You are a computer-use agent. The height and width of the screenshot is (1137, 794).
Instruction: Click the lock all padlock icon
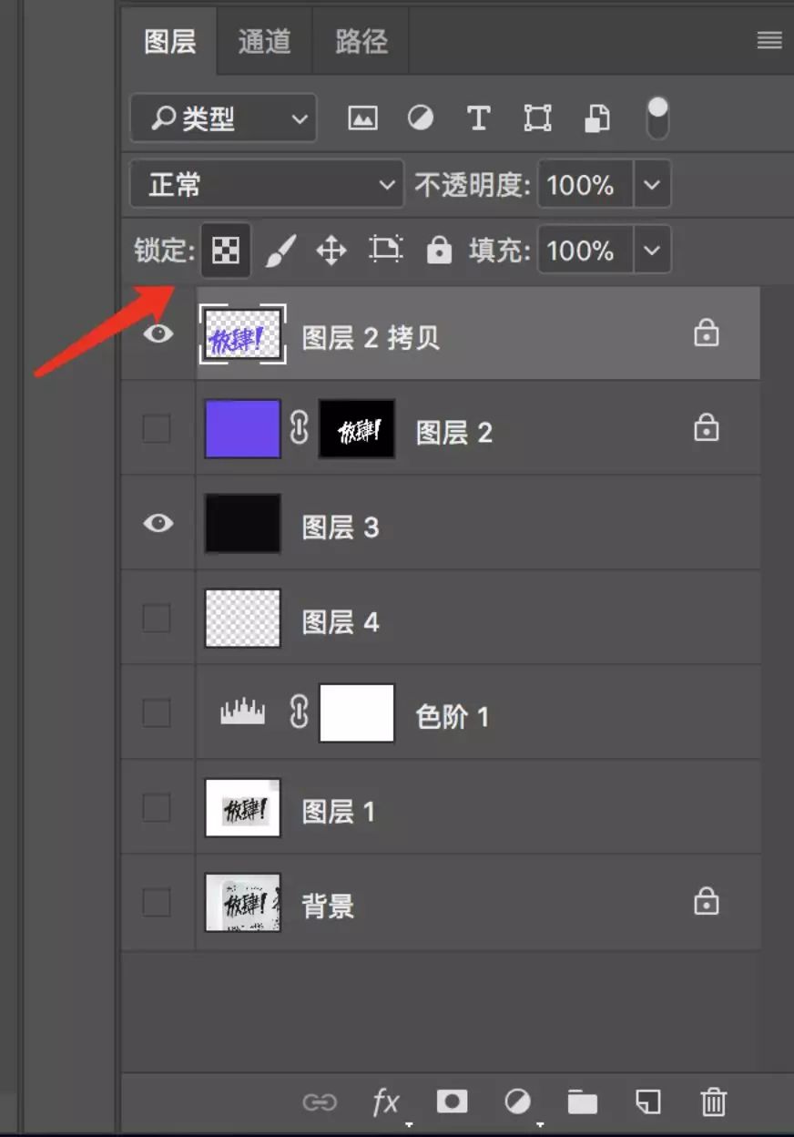pos(439,250)
